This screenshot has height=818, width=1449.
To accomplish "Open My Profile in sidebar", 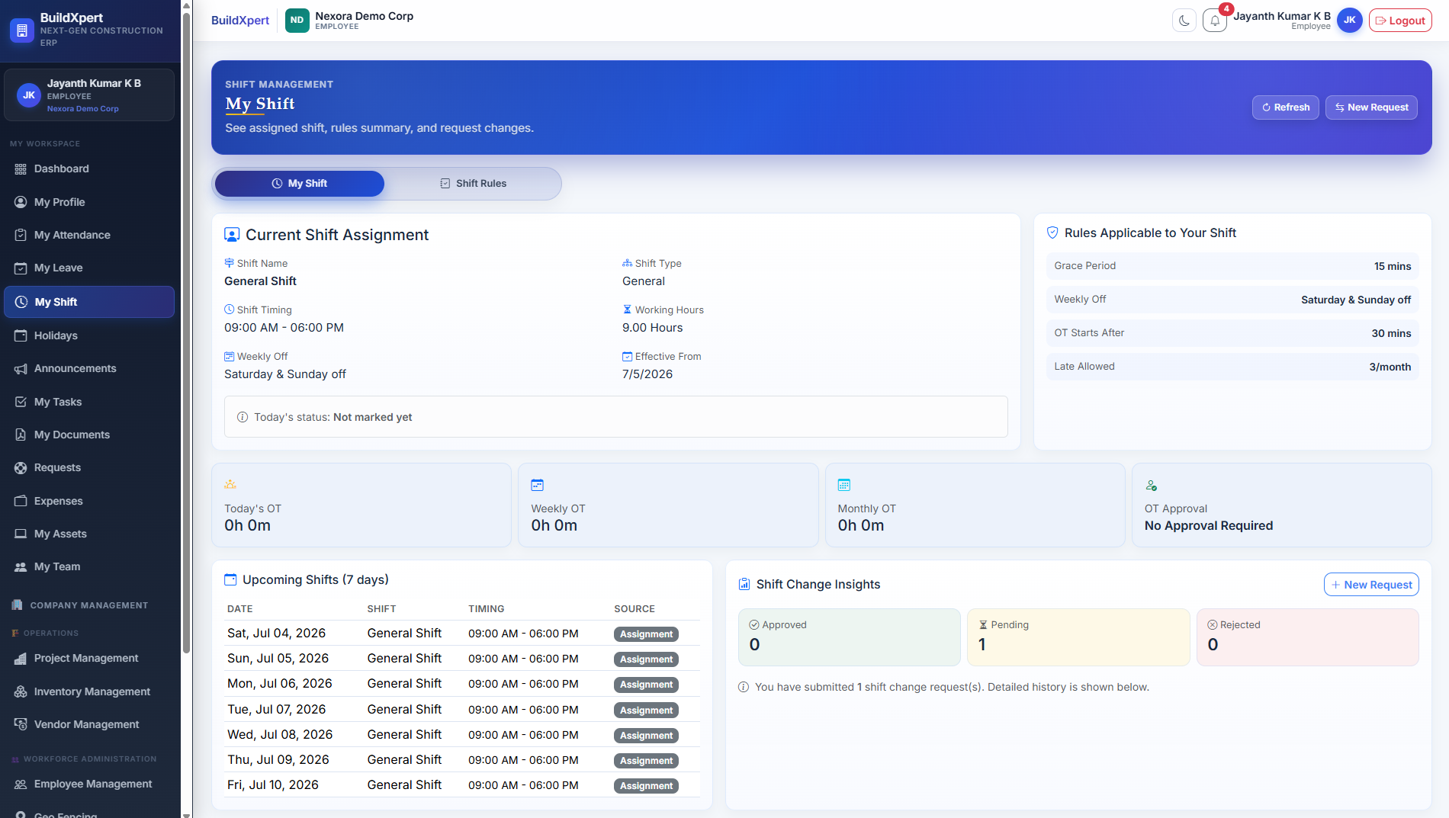I will pos(89,202).
